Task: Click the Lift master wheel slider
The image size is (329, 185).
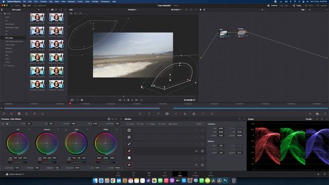Action: click(x=17, y=162)
